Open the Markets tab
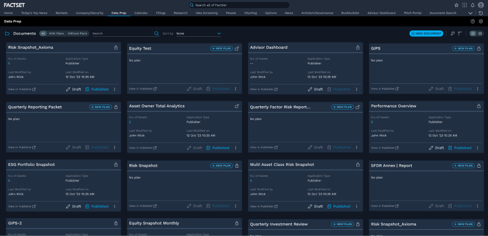The width and height of the screenshot is (488, 236). point(62,13)
